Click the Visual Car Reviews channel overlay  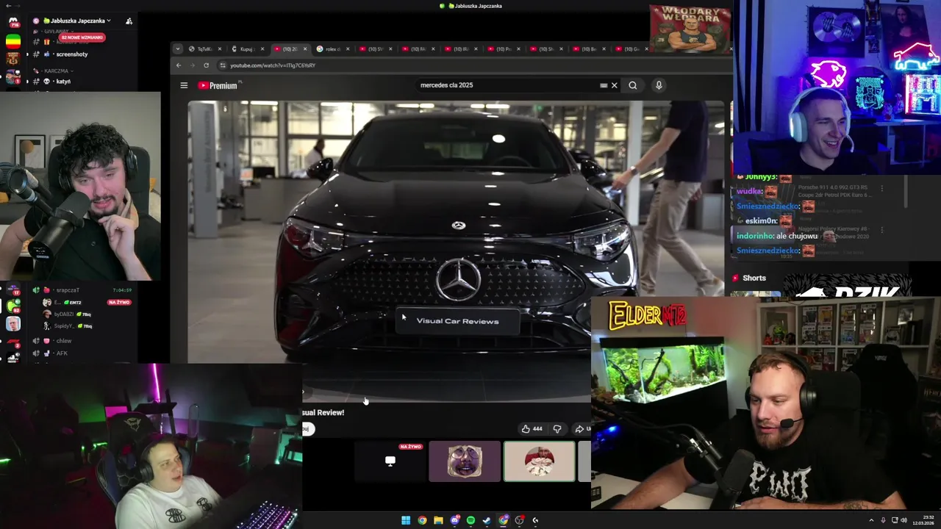pos(457,321)
